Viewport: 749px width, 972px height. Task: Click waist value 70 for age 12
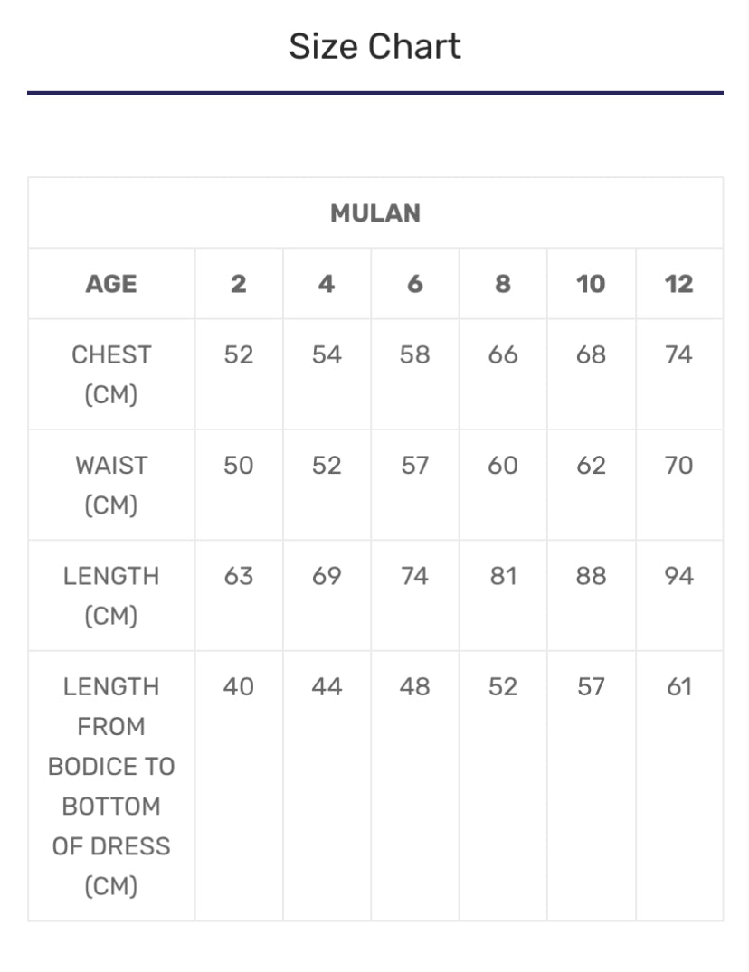[678, 465]
